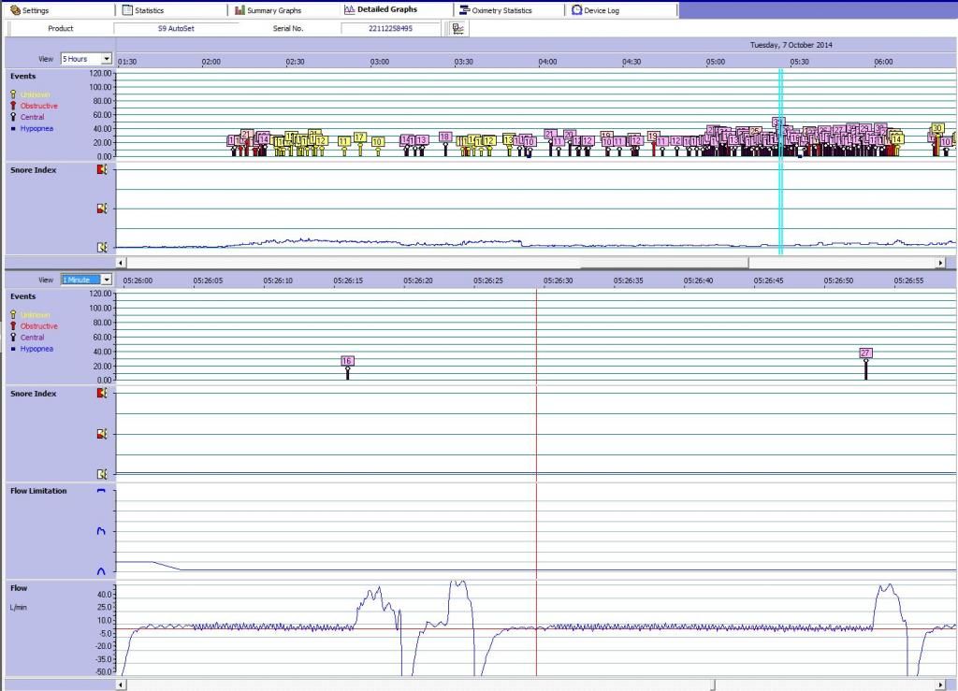Click the Serial No. label
958x691 pixels.
point(288,28)
